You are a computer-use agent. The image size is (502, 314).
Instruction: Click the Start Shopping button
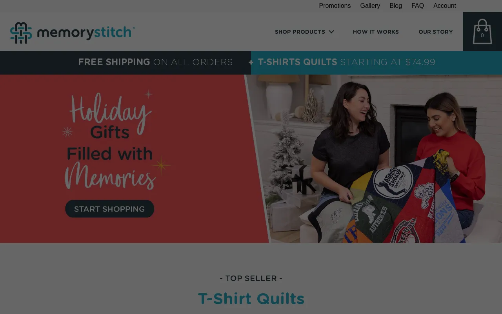tap(109, 209)
